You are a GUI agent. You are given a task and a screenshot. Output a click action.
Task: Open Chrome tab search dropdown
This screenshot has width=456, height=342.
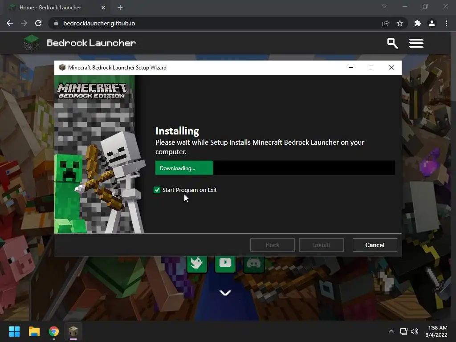pyautogui.click(x=384, y=6)
